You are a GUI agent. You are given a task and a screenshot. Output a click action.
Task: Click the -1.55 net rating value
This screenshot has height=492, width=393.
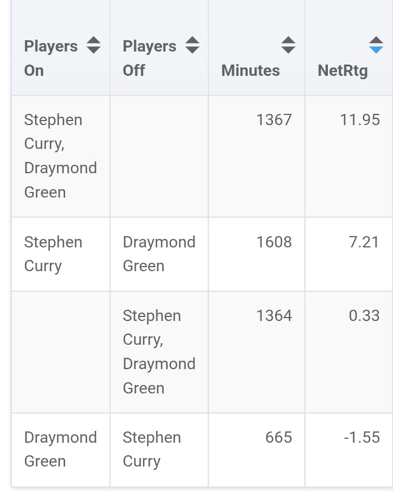(361, 438)
